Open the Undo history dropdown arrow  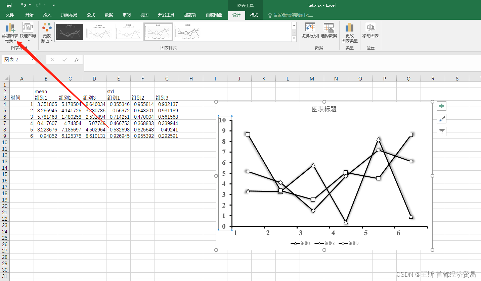tap(30, 5)
